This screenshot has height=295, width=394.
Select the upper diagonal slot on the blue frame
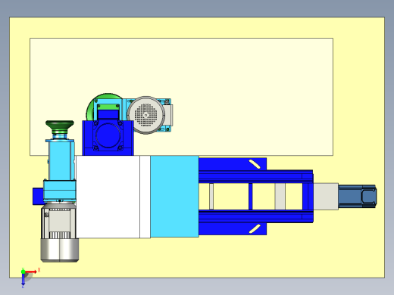coord(255,164)
